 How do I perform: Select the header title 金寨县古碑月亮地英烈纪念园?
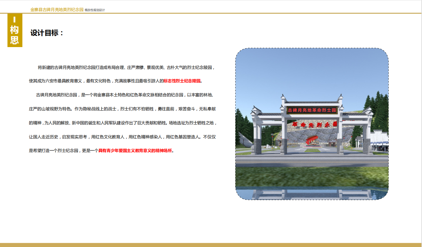click(57, 10)
